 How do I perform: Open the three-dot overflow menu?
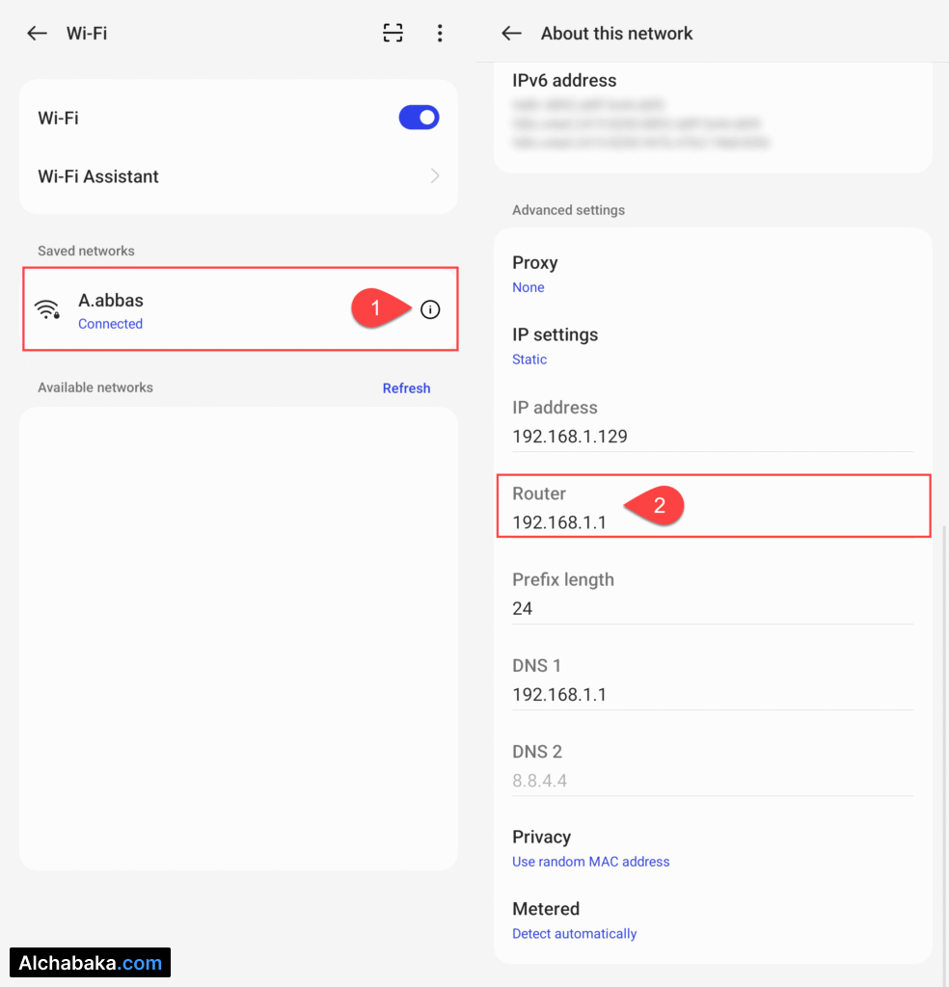point(440,34)
